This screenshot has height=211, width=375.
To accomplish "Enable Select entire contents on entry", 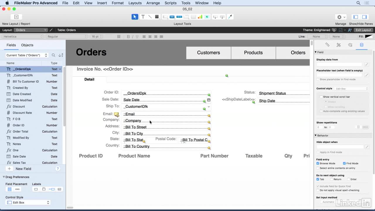I will point(318,168).
